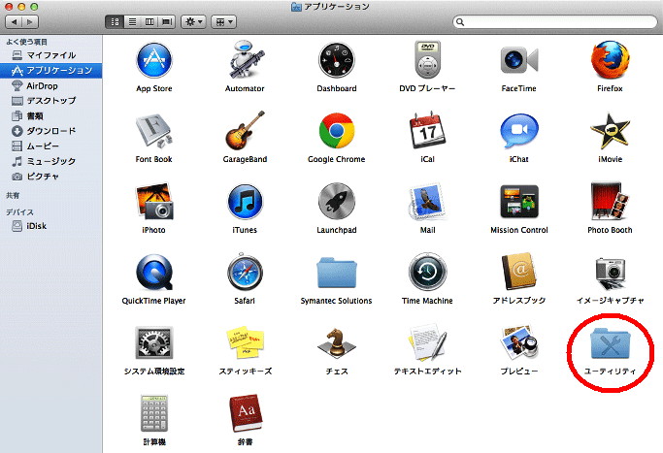Go forward with the right arrow button
Image resolution: width=663 pixels, height=453 pixels.
(30, 22)
